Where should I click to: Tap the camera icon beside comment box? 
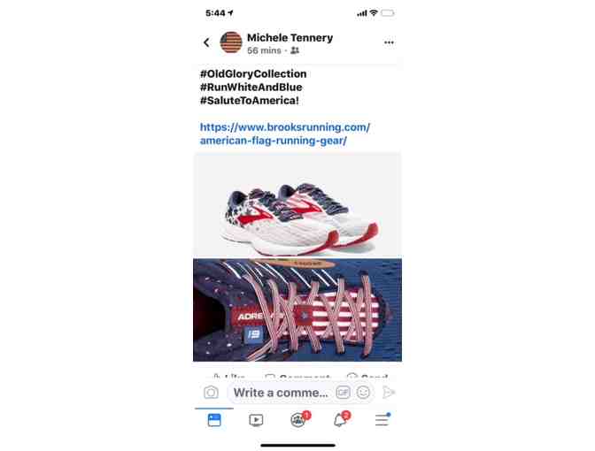211,393
